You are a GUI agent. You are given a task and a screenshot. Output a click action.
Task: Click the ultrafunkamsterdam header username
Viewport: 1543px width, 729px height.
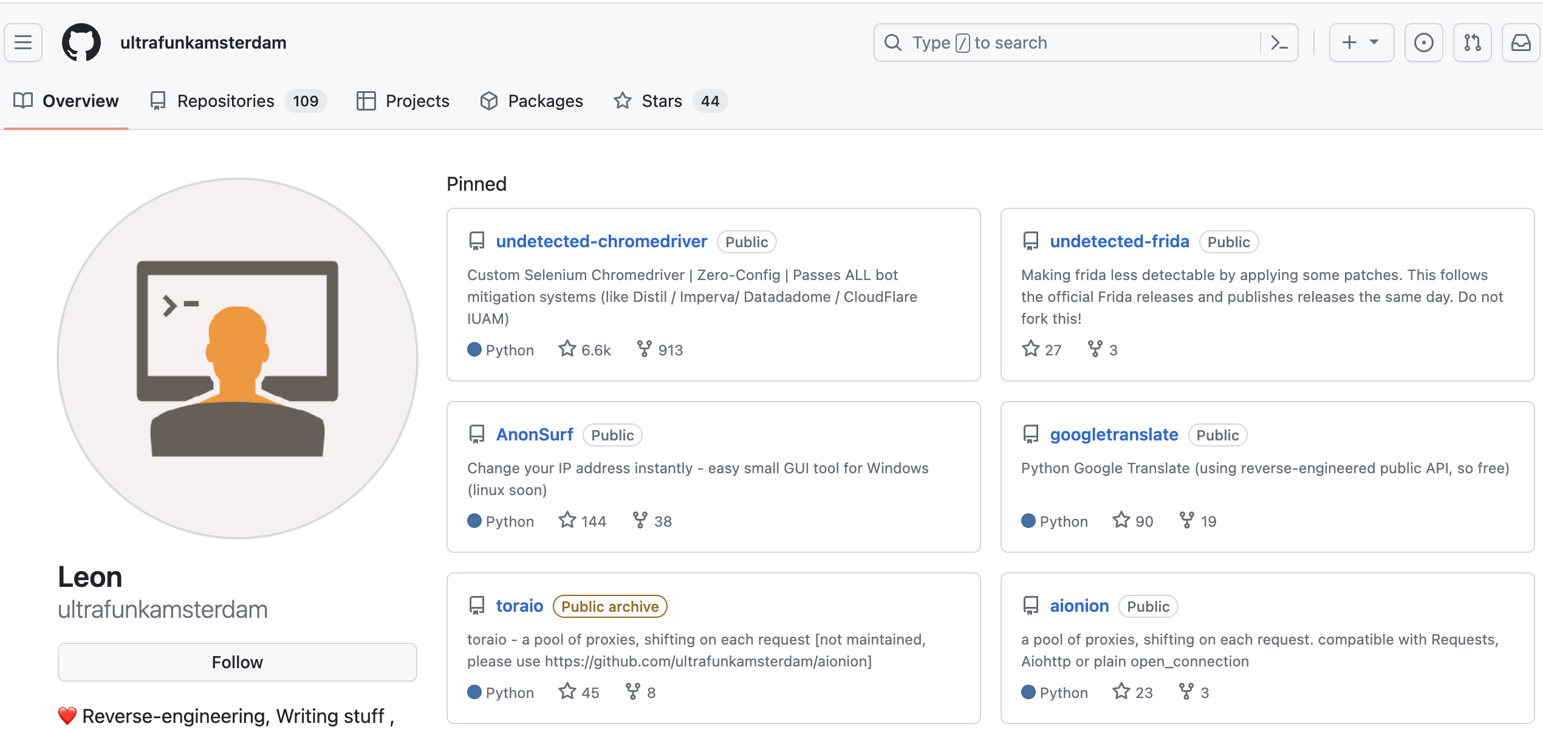tap(203, 43)
